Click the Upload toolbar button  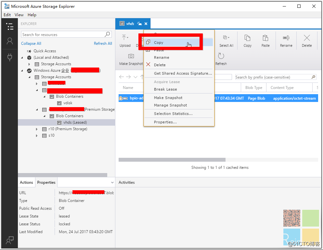(x=125, y=41)
